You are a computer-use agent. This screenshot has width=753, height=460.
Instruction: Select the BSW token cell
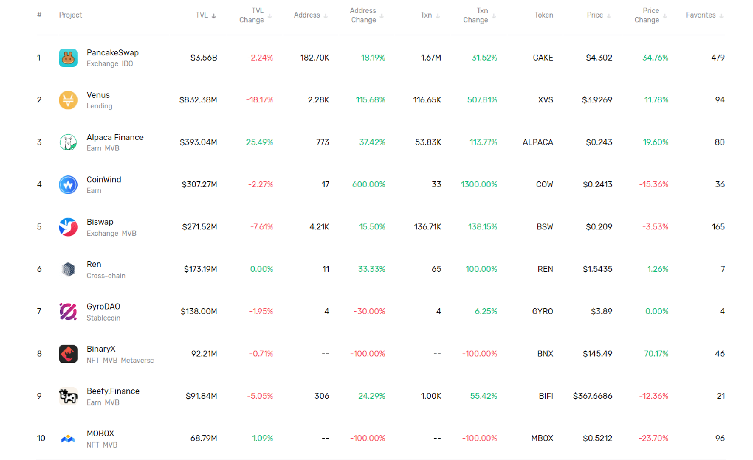click(545, 227)
